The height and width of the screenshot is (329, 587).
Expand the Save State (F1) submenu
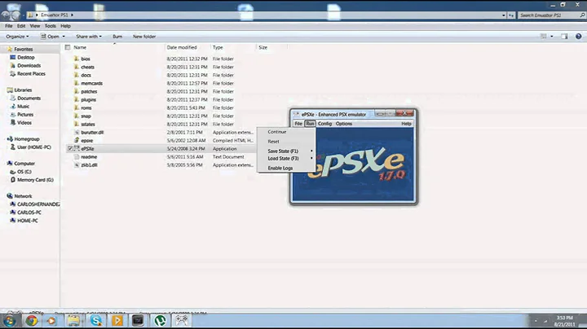(311, 151)
